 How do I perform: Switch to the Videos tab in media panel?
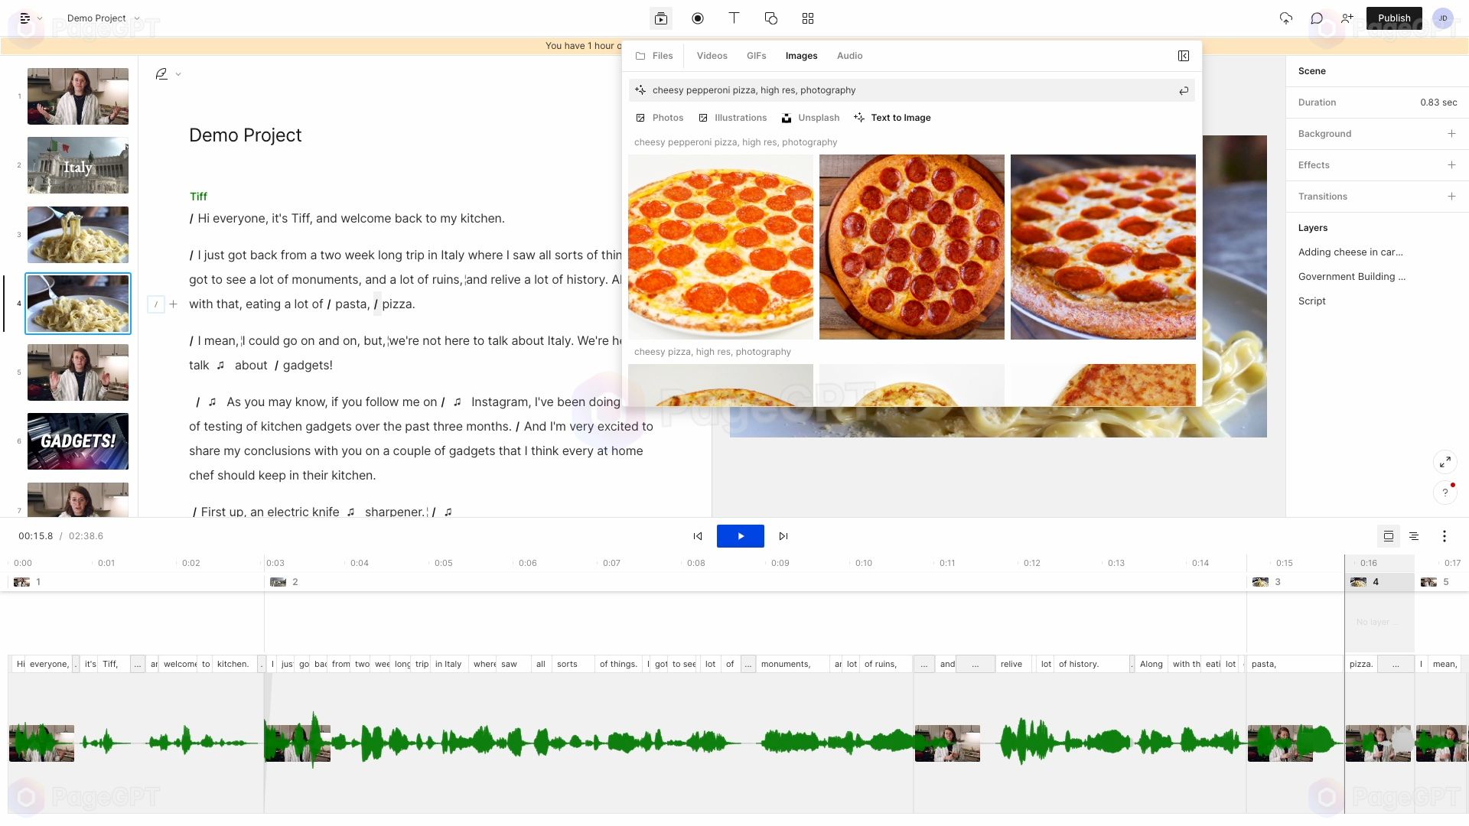[712, 56]
